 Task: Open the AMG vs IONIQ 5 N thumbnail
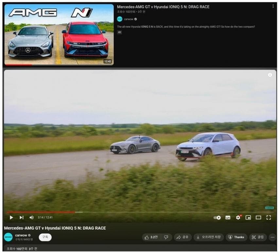pyautogui.click(x=59, y=35)
